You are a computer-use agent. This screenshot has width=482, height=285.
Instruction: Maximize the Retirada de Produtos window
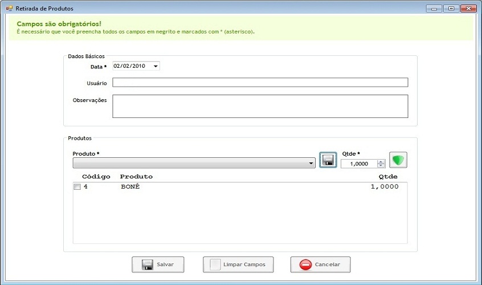click(451, 9)
